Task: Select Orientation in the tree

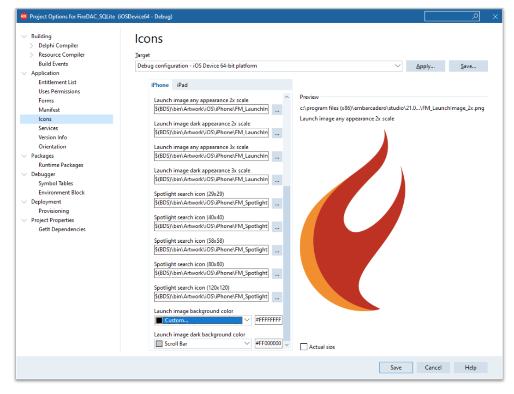Action: (x=53, y=147)
